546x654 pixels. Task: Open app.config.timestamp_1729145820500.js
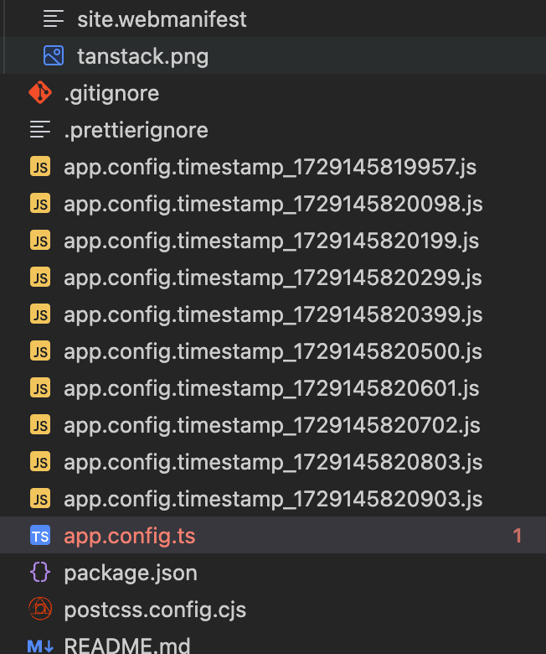pyautogui.click(x=273, y=351)
